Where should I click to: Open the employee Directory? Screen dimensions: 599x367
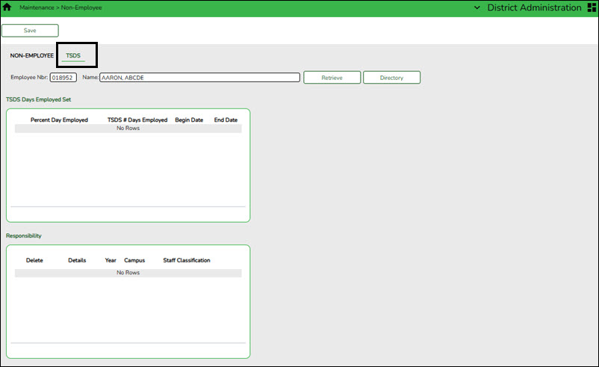click(391, 78)
